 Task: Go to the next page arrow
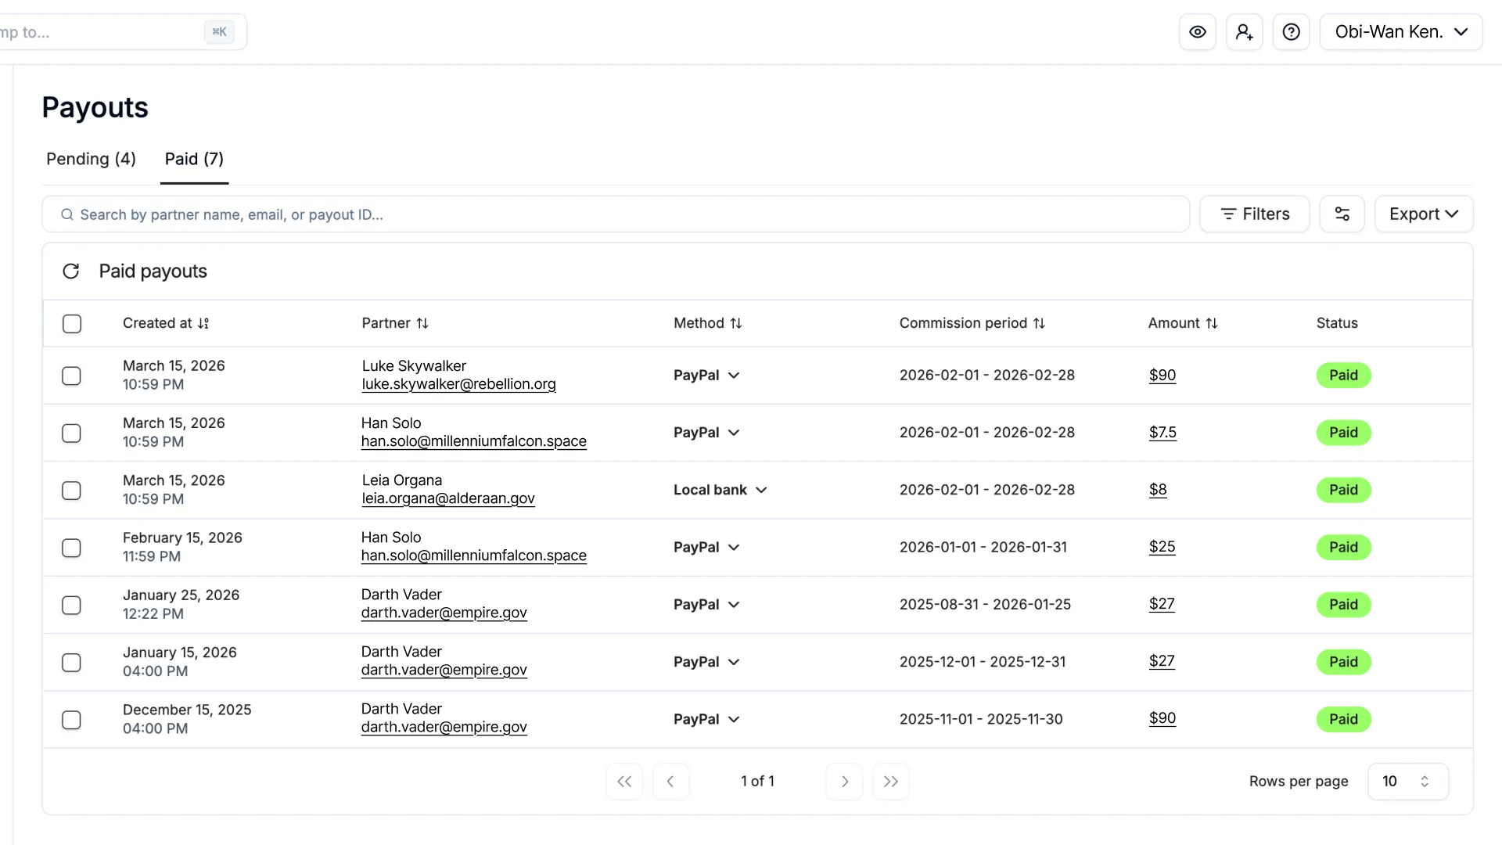pyautogui.click(x=844, y=781)
